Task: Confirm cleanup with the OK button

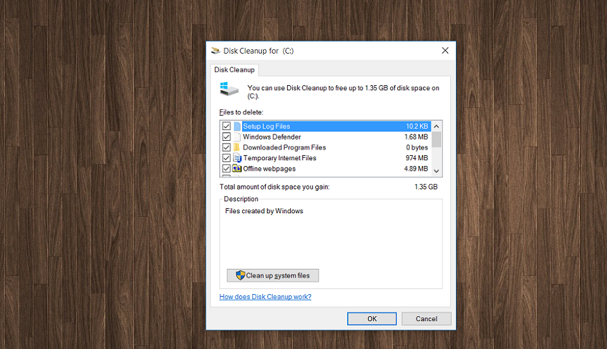Action: click(x=372, y=319)
